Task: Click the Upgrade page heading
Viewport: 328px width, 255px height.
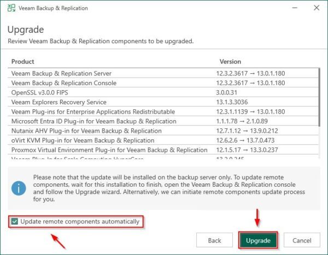Action: (26, 29)
